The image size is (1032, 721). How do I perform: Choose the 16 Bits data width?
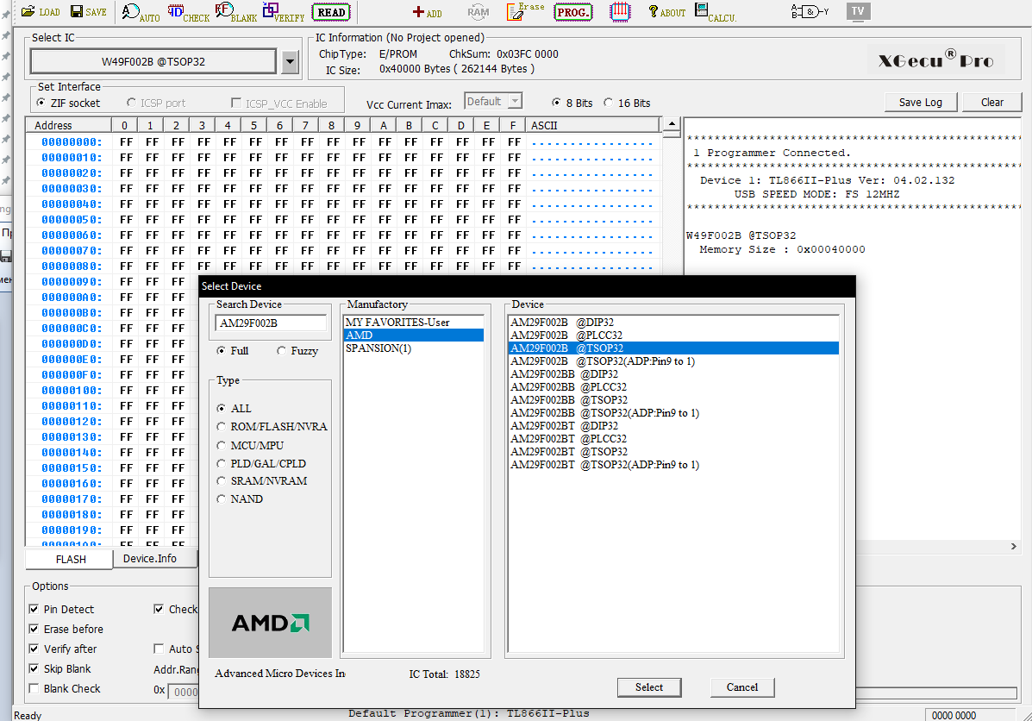[628, 103]
